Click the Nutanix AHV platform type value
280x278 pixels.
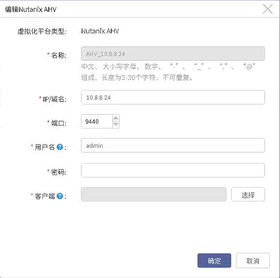(x=100, y=31)
